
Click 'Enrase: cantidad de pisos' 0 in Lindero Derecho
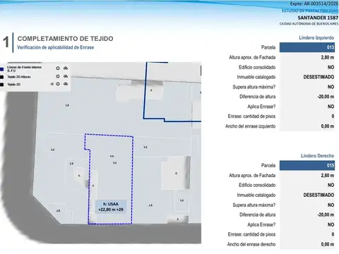click(333, 234)
